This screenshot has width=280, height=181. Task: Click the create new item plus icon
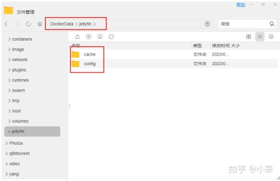(89, 37)
